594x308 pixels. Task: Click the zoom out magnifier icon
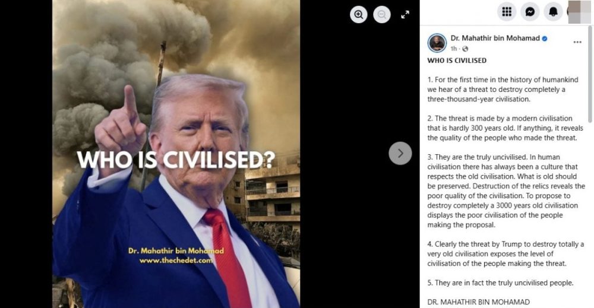point(382,15)
